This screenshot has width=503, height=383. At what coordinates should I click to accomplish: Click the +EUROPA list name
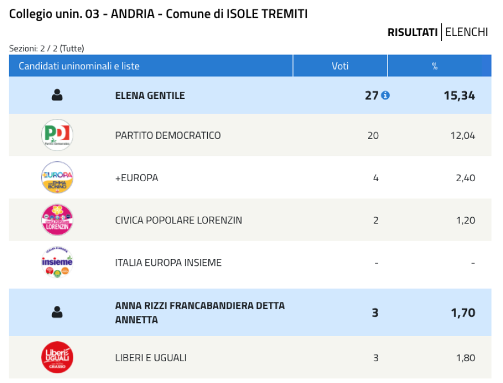click(137, 178)
